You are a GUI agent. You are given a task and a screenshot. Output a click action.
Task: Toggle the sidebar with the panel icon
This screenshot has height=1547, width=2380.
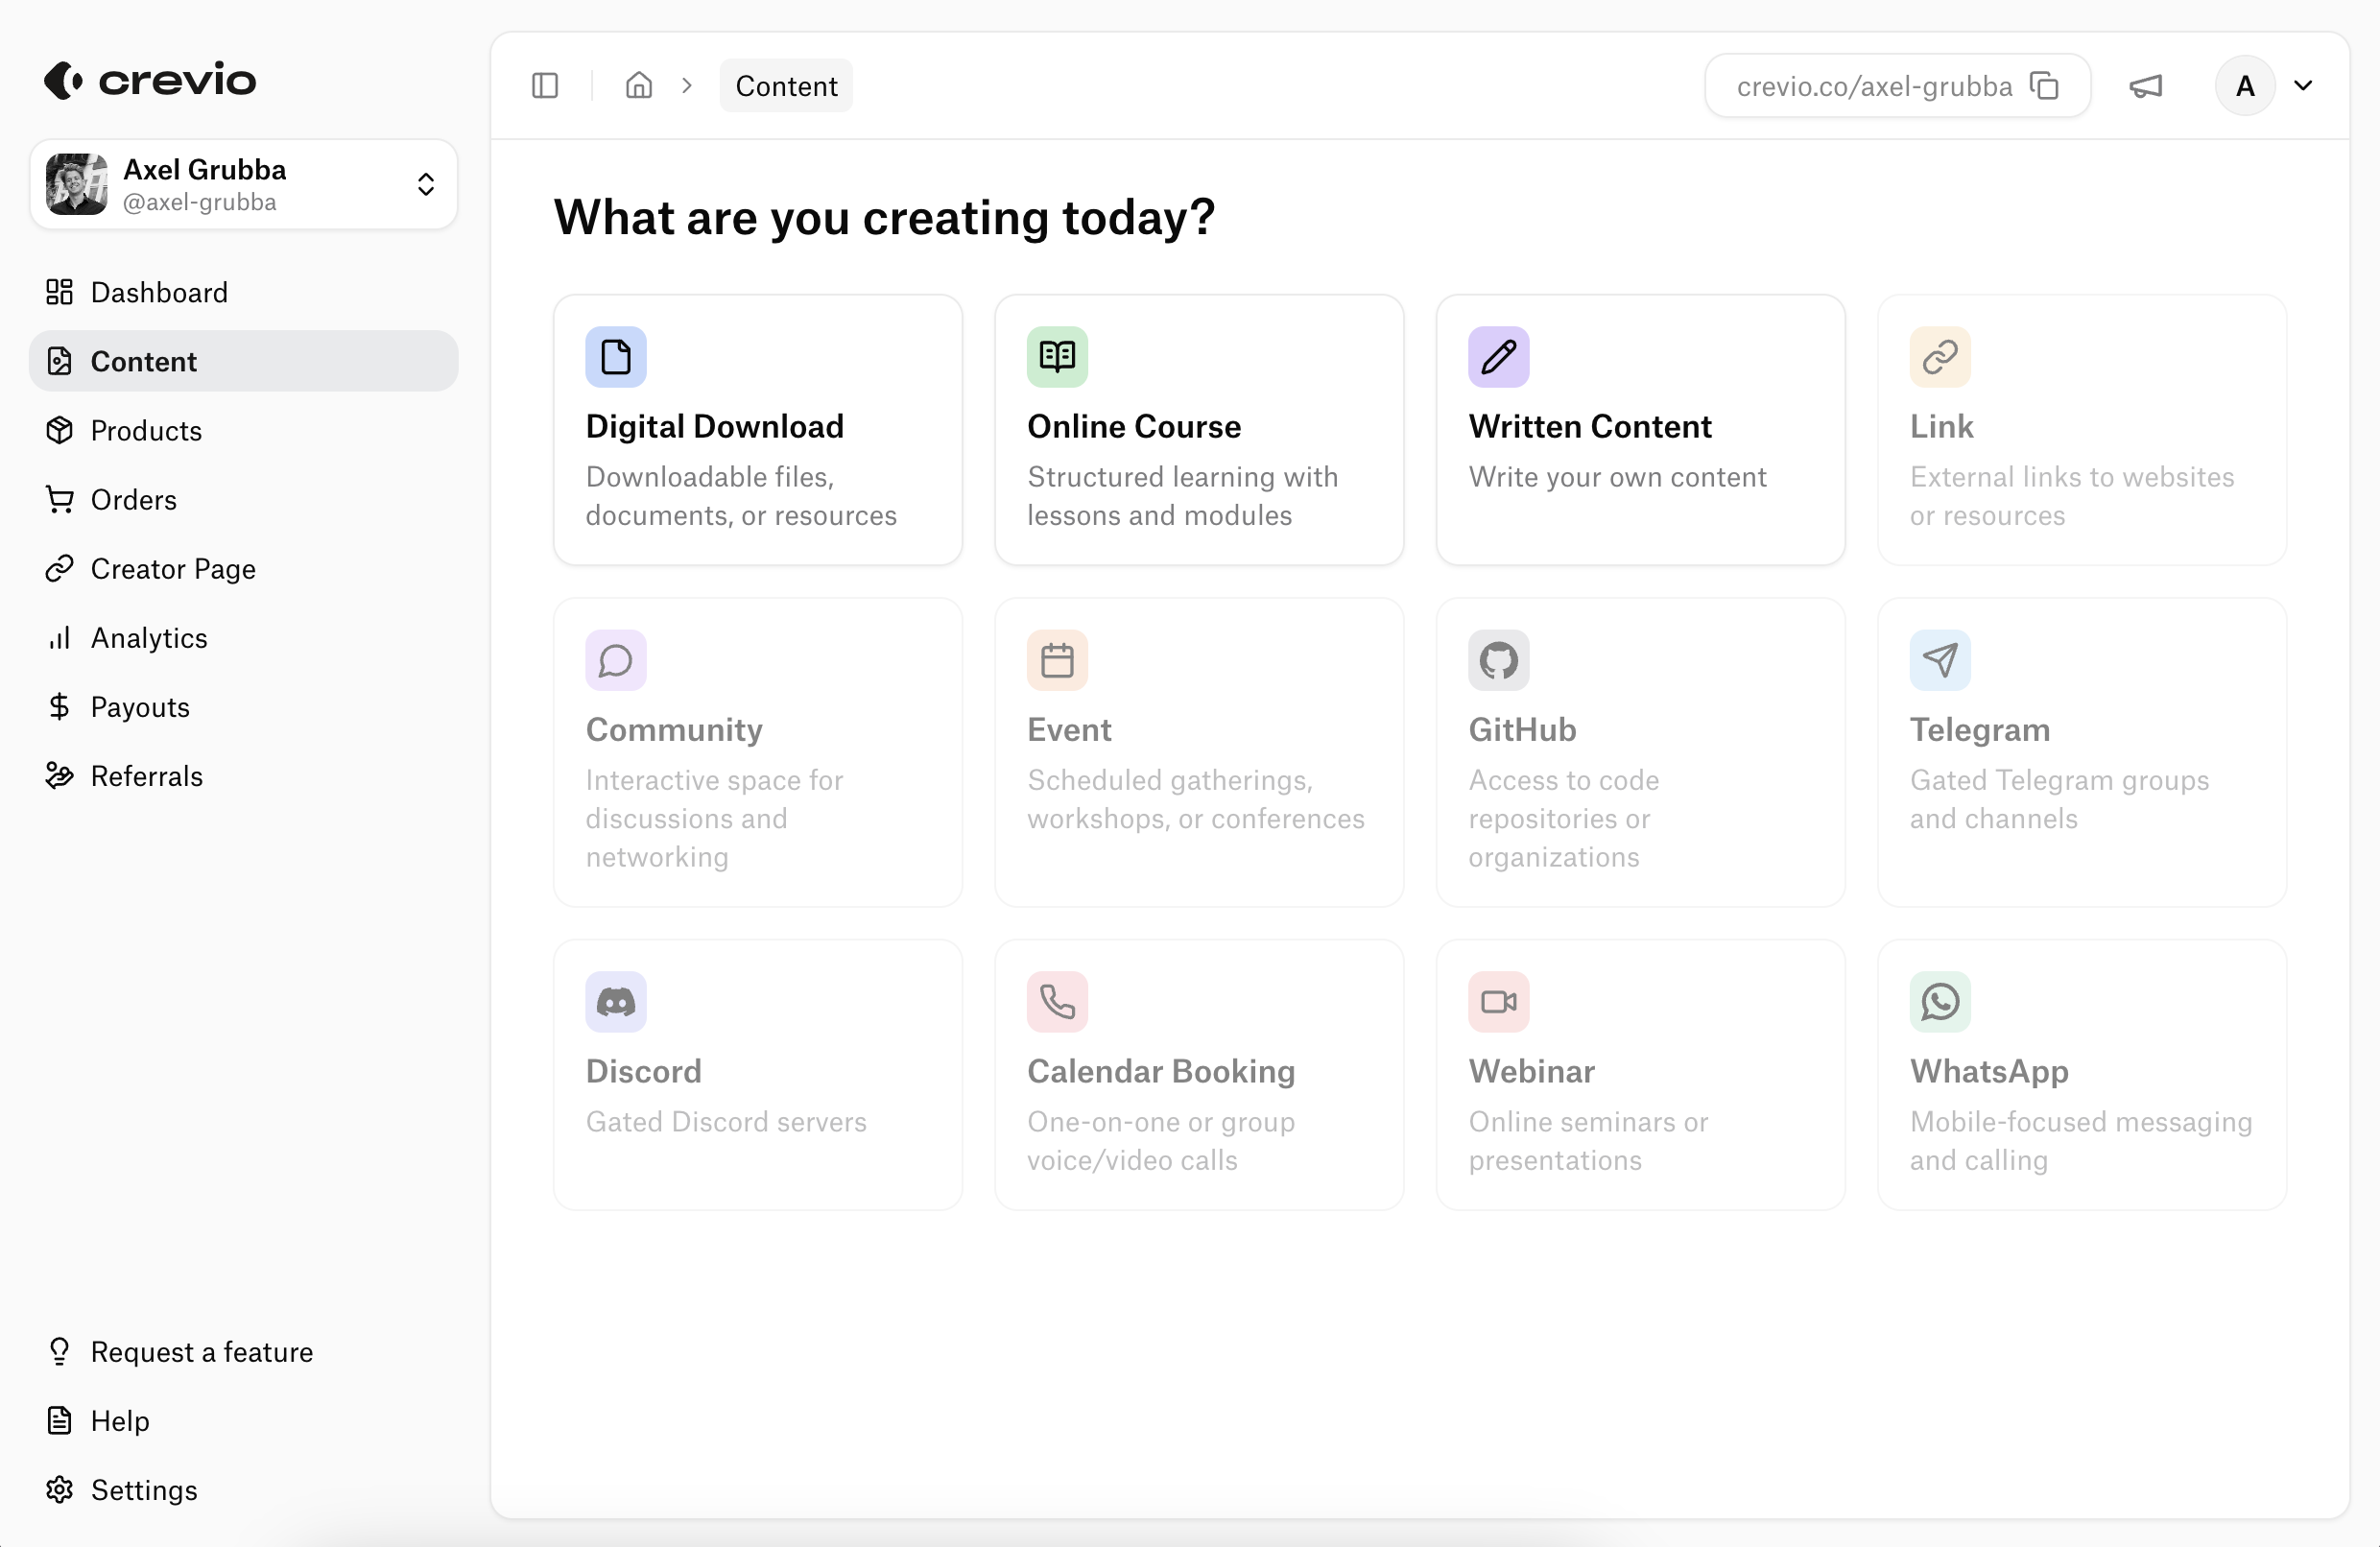(x=543, y=85)
